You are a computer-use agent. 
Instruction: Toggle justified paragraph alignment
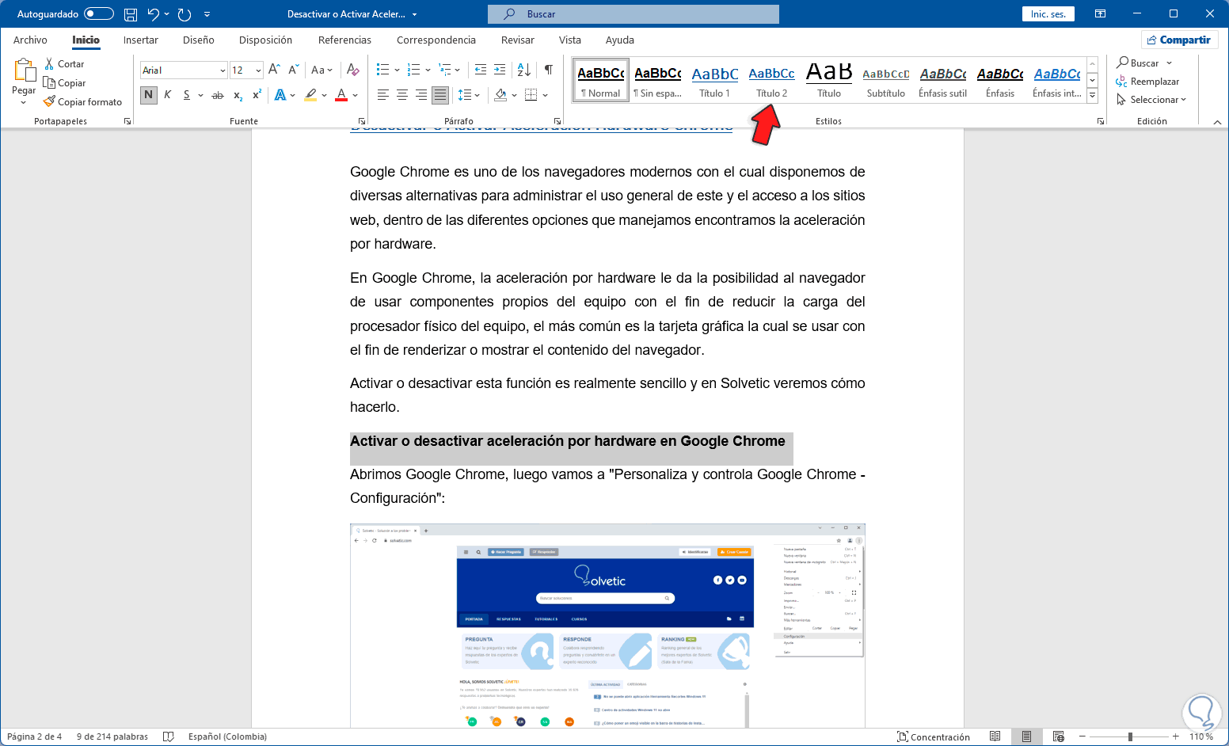point(440,95)
